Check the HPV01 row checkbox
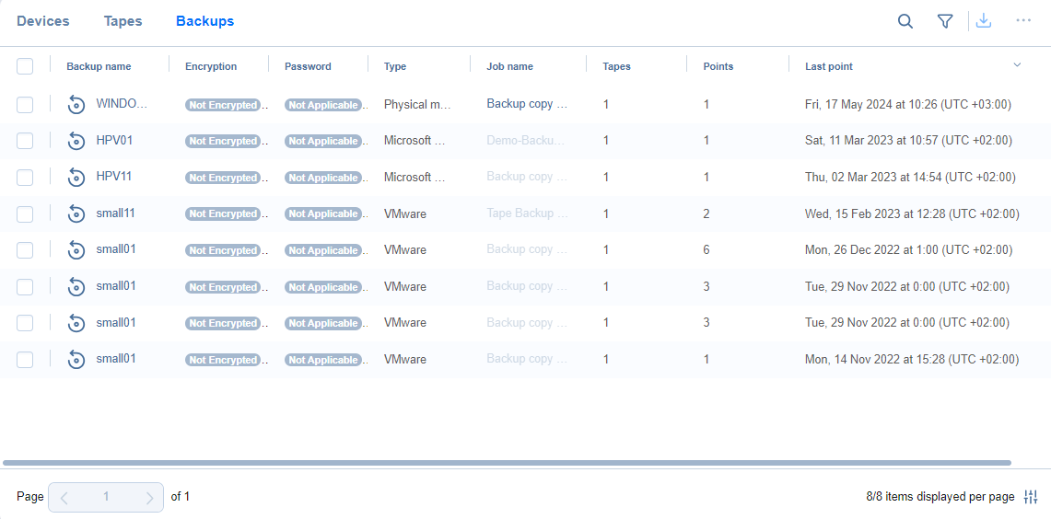This screenshot has width=1051, height=519. point(25,141)
